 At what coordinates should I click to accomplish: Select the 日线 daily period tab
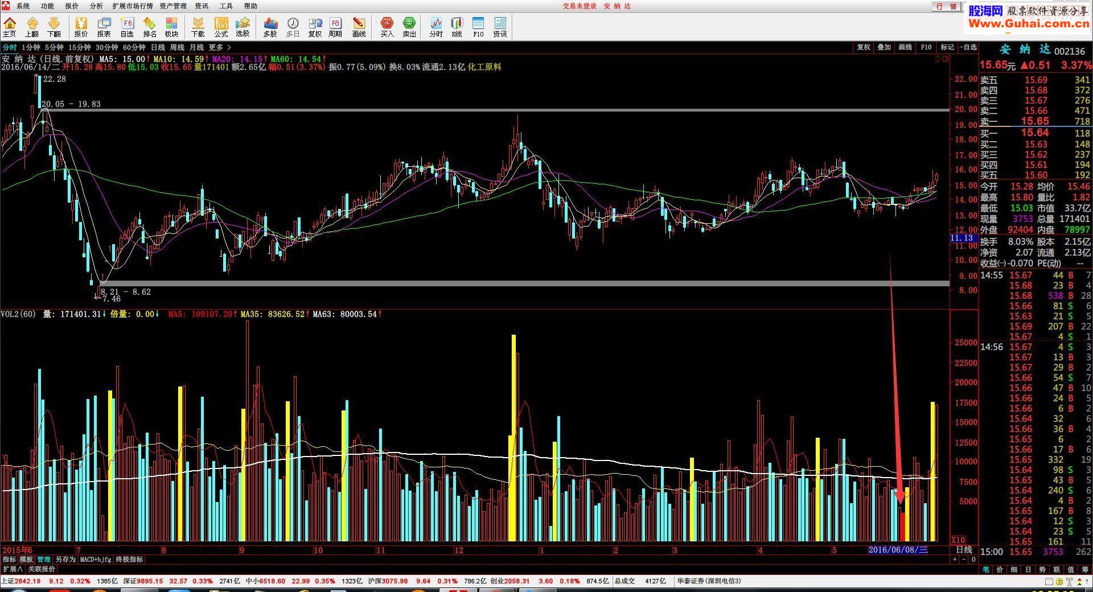coord(158,47)
